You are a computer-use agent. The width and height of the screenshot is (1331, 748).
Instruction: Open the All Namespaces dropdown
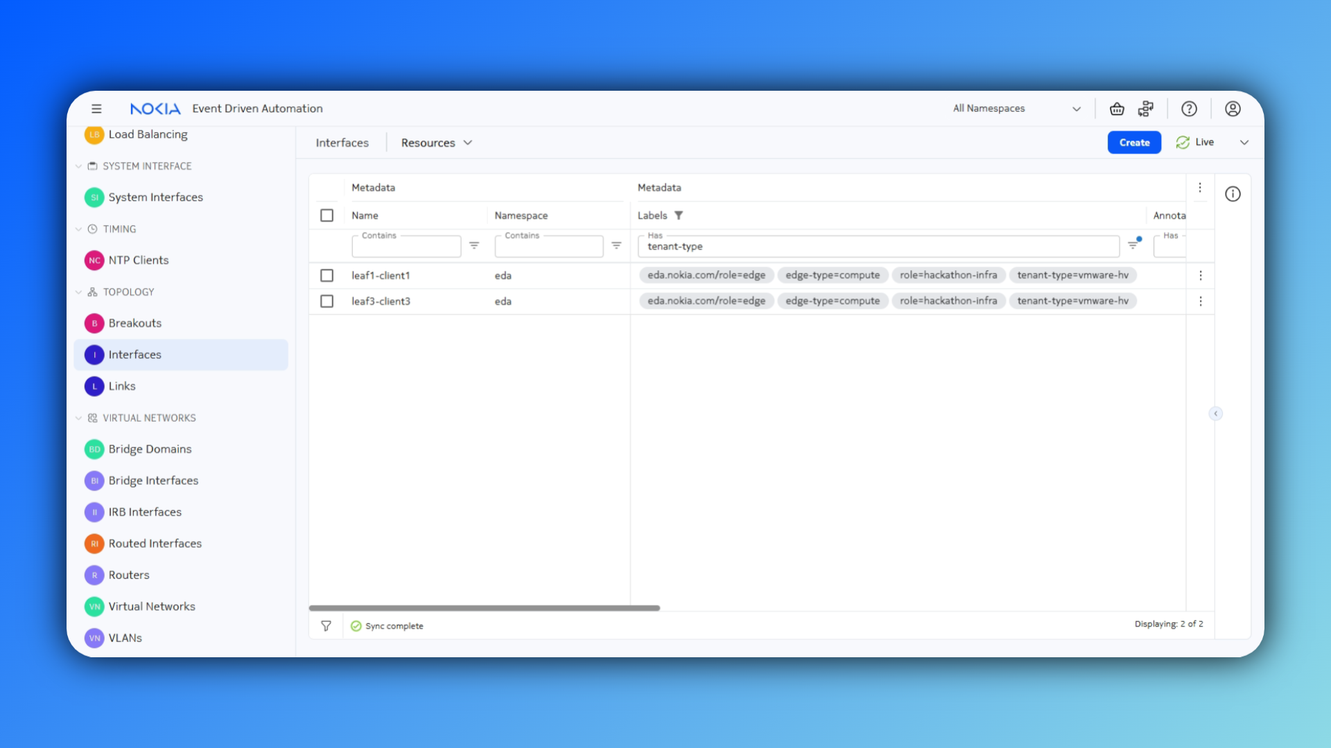1016,109
